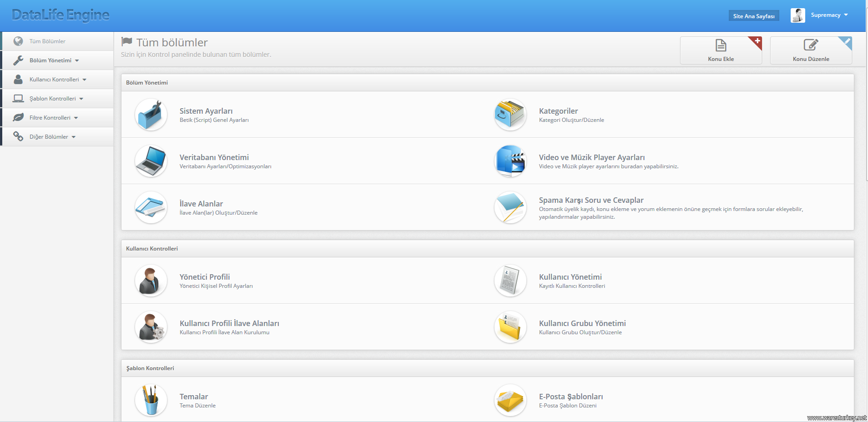The image size is (868, 422).
Task: Click the document icon in Konu Ekle
Action: click(x=721, y=45)
